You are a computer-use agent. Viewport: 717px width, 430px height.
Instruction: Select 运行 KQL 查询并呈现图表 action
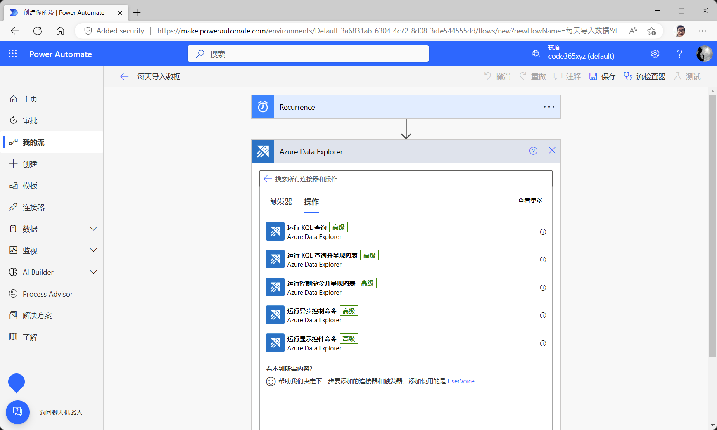(406, 260)
